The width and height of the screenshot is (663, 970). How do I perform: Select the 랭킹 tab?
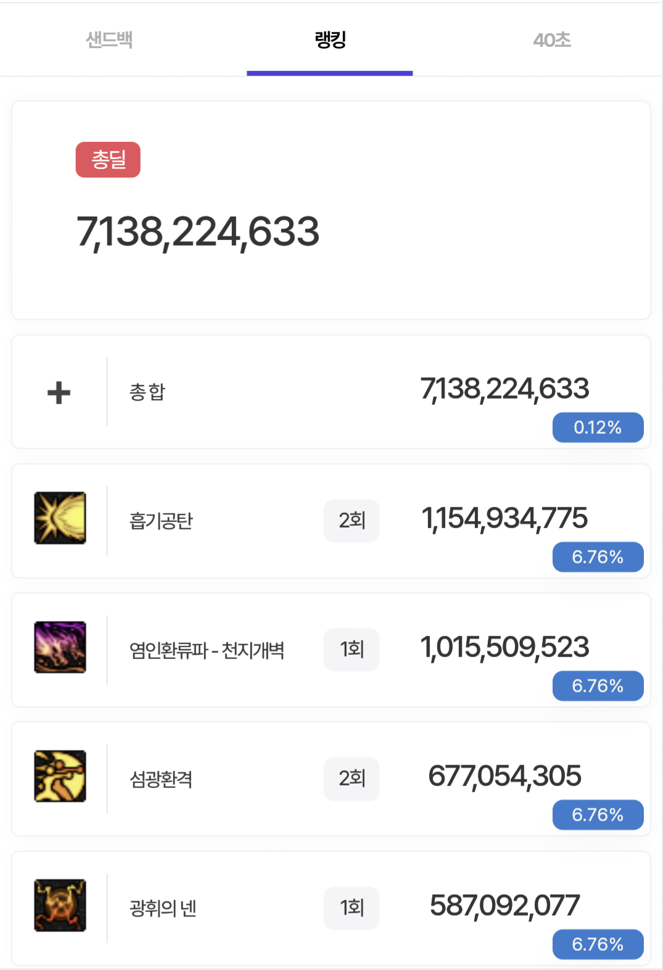[330, 39]
